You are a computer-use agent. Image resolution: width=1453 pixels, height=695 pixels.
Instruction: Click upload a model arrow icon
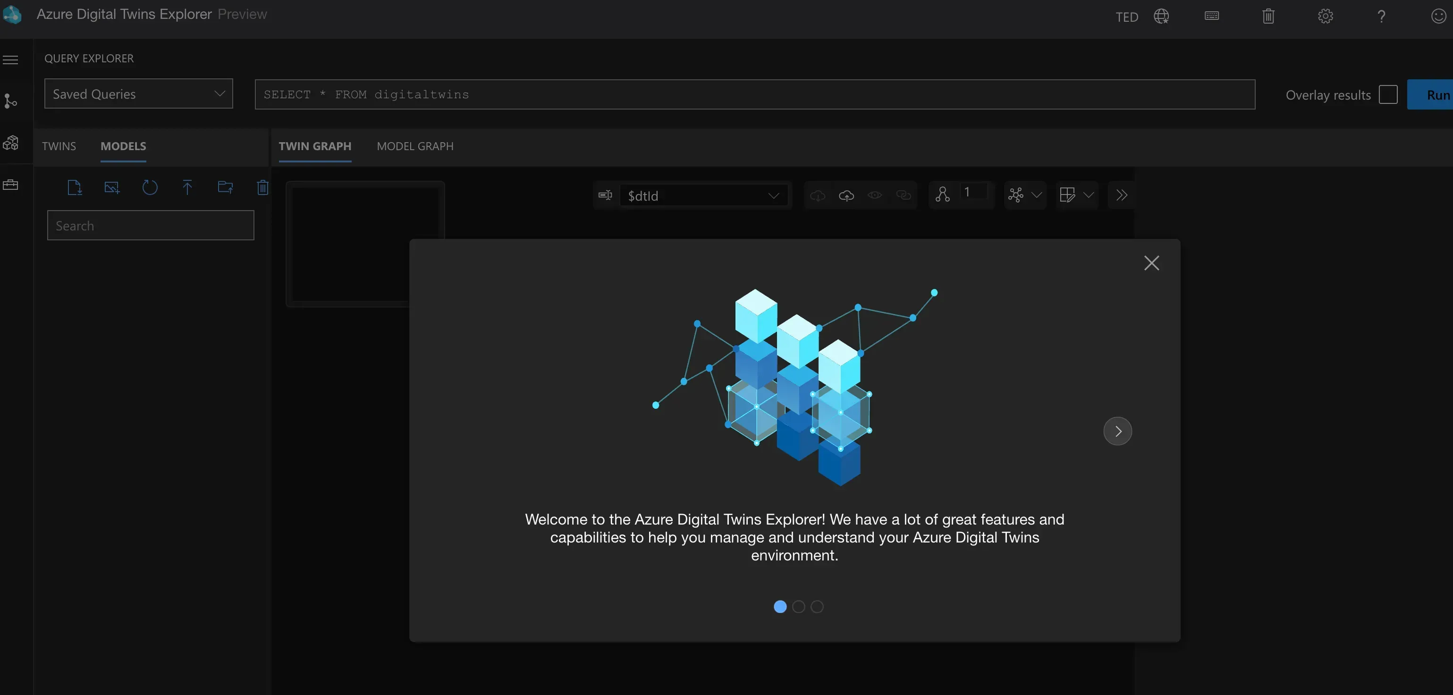(x=187, y=187)
